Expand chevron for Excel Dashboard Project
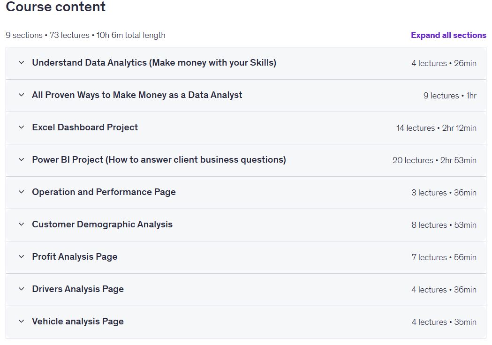This screenshot has width=492, height=345. 21,127
